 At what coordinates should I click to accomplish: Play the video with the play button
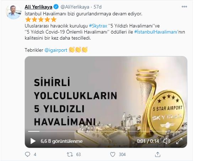pyautogui.click(x=33, y=141)
